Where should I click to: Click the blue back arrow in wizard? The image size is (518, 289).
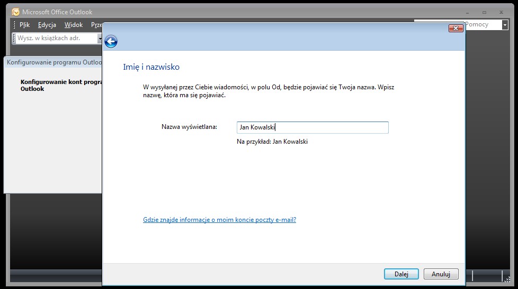(x=111, y=42)
